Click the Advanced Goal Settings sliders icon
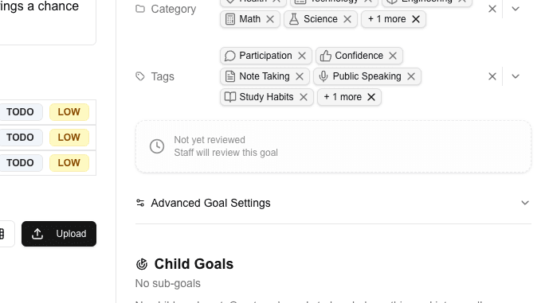This screenshot has height=303, width=545. pos(140,203)
